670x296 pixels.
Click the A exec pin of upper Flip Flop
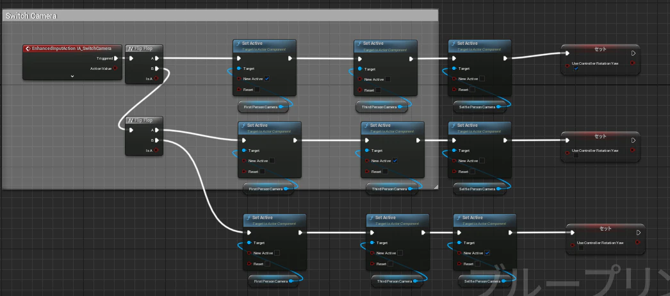pyautogui.click(x=157, y=58)
